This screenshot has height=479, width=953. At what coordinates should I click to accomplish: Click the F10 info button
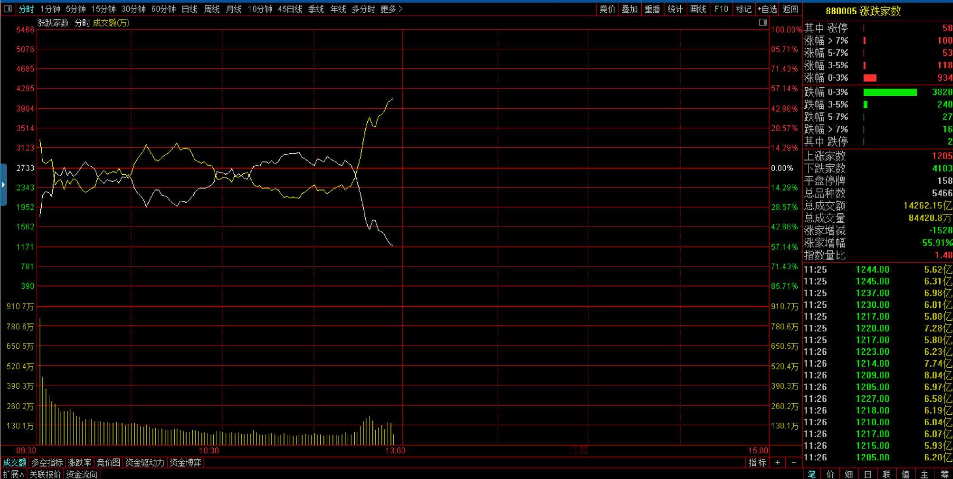tap(721, 9)
